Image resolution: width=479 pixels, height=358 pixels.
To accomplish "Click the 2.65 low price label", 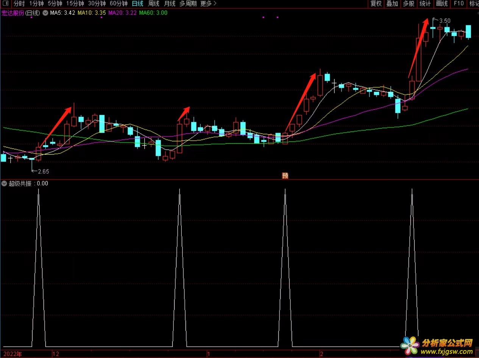I will tap(43, 171).
